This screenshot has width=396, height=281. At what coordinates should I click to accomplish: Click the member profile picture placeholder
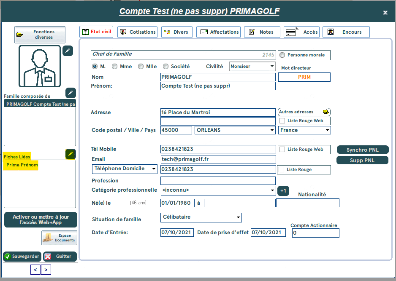pyautogui.click(x=40, y=66)
